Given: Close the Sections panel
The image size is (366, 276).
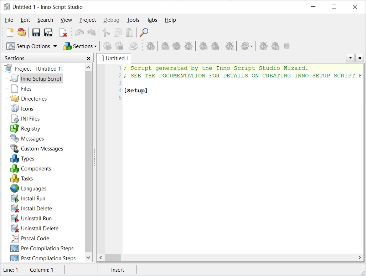Looking at the screenshot, I should (88, 58).
